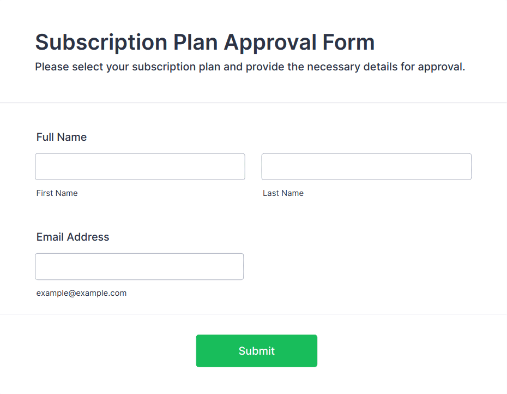Click the form description sentence under title
Image resolution: width=507 pixels, height=394 pixels.
click(x=250, y=67)
